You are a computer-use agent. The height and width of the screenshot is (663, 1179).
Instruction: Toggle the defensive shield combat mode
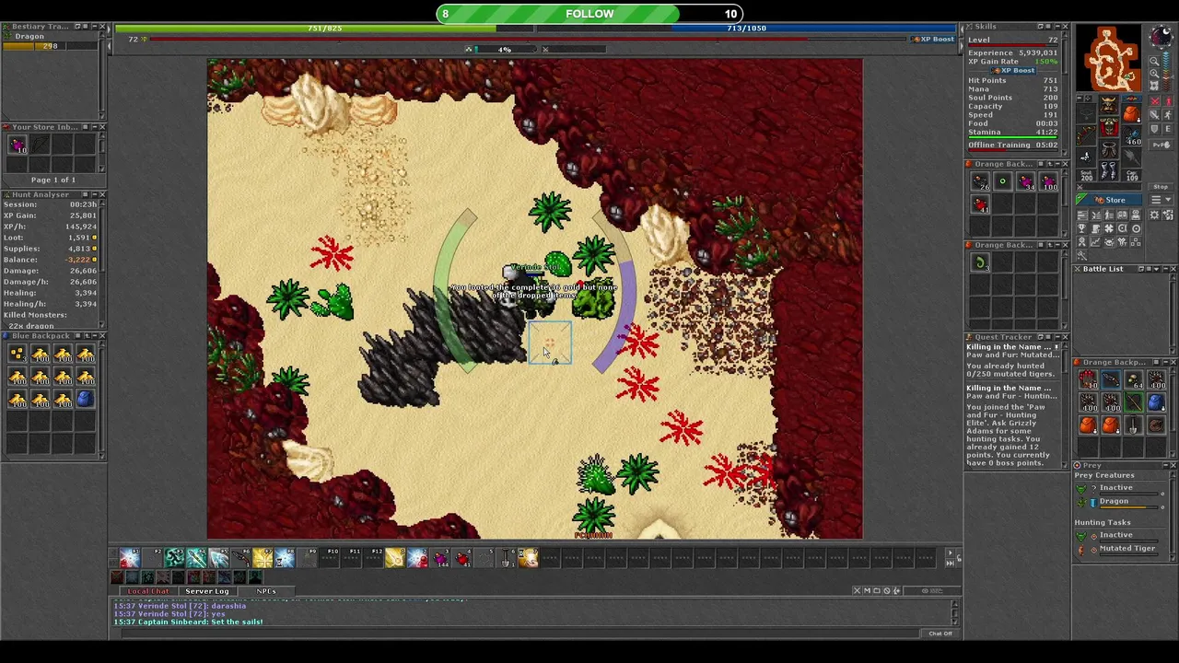[x=1155, y=129]
